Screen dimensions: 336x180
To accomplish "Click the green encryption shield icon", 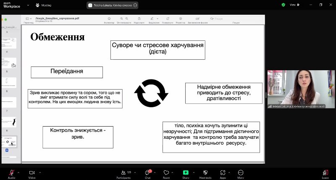I will pos(283,5).
